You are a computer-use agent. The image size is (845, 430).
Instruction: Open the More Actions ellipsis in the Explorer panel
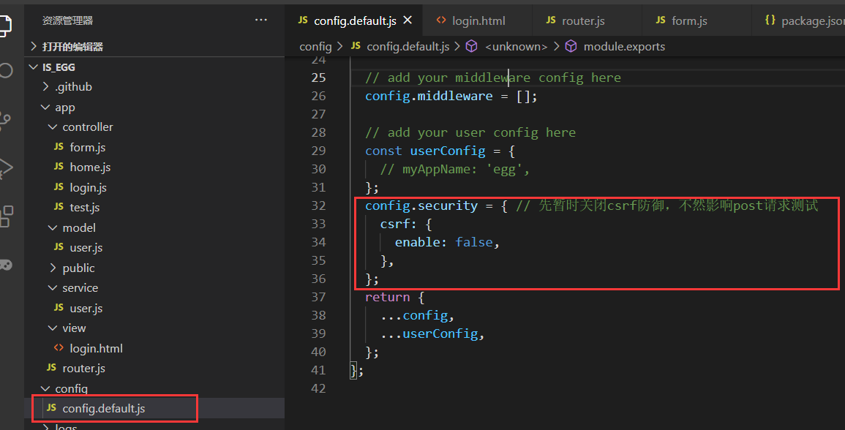click(261, 20)
